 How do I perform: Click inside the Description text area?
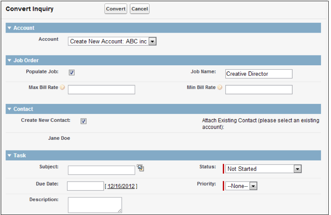click(x=95, y=205)
